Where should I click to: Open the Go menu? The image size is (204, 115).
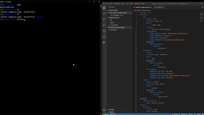click(x=127, y=4)
